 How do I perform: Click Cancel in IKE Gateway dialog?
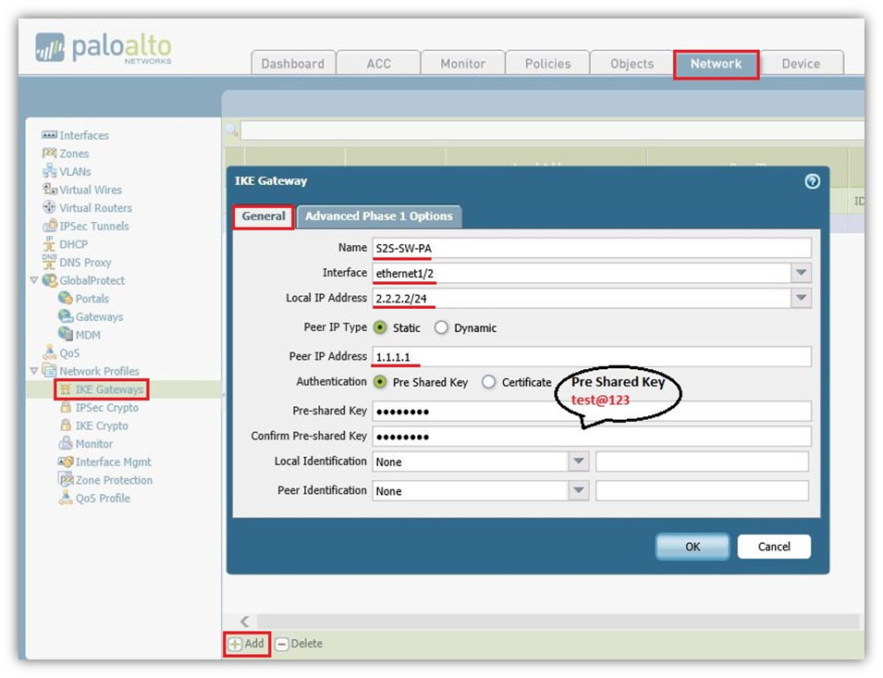[x=774, y=547]
